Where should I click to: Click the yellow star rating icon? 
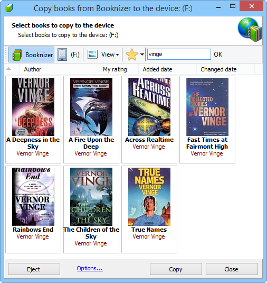[132, 54]
